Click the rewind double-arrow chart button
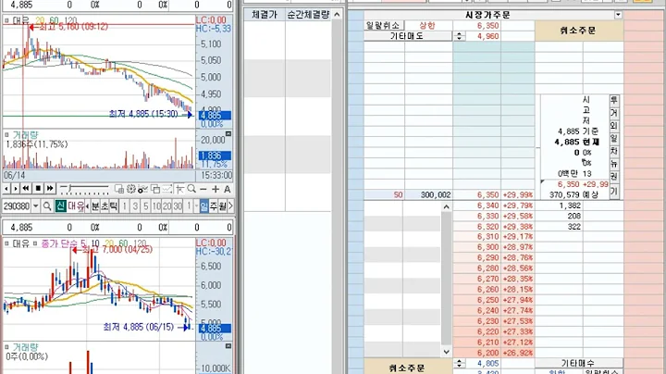Image resolution: width=666 pixels, height=374 pixels. pos(26,188)
